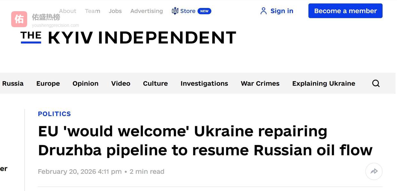Click the share arrow icon
Image resolution: width=397 pixels, height=191 pixels.
pyautogui.click(x=374, y=172)
